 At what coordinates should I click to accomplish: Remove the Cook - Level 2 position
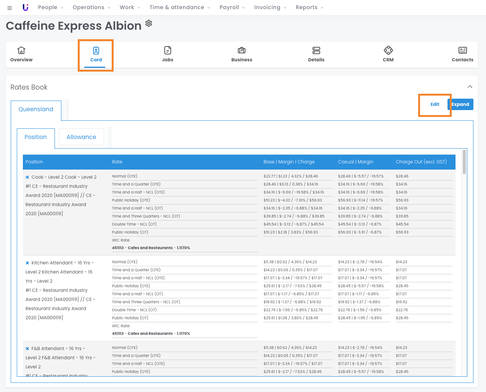27,177
